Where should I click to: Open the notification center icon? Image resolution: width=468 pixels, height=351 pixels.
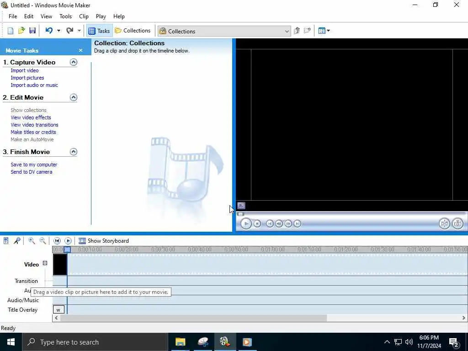coord(454,342)
